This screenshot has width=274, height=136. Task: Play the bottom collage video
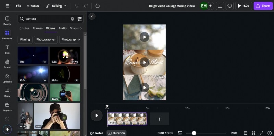click(144, 87)
